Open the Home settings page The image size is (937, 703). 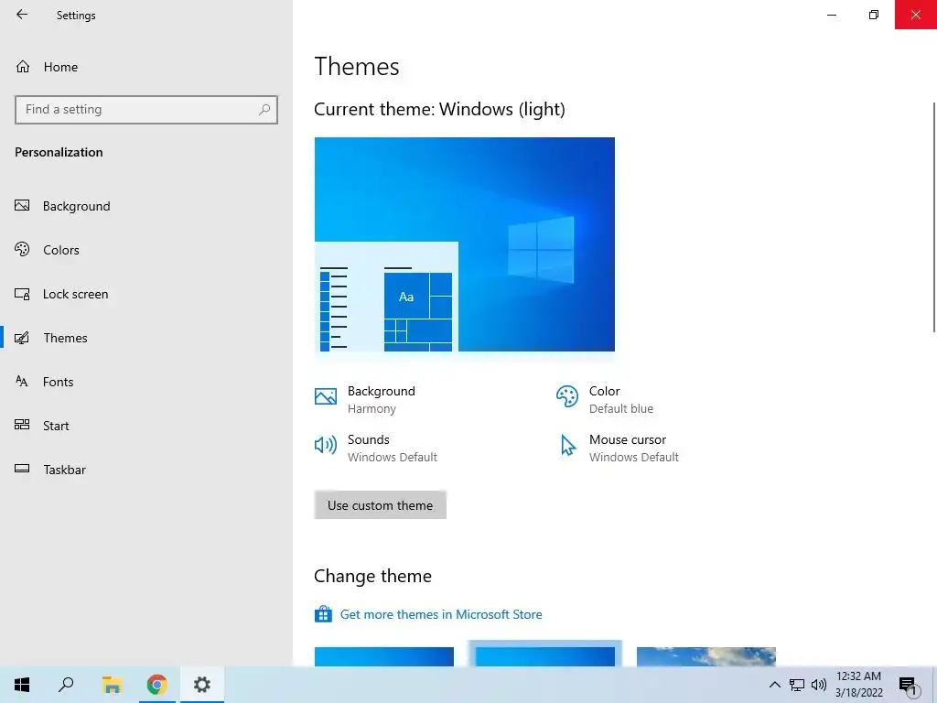click(x=145, y=67)
